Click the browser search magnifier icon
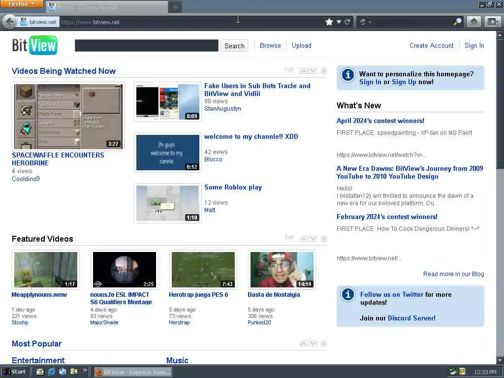 point(457,22)
